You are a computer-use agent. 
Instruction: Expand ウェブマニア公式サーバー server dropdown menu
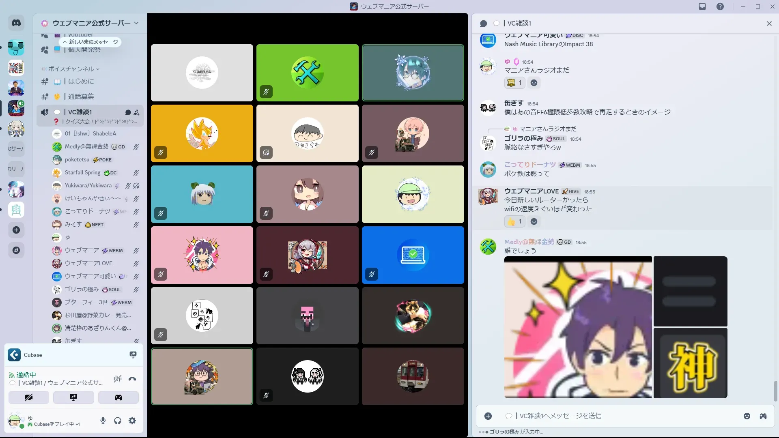click(136, 23)
